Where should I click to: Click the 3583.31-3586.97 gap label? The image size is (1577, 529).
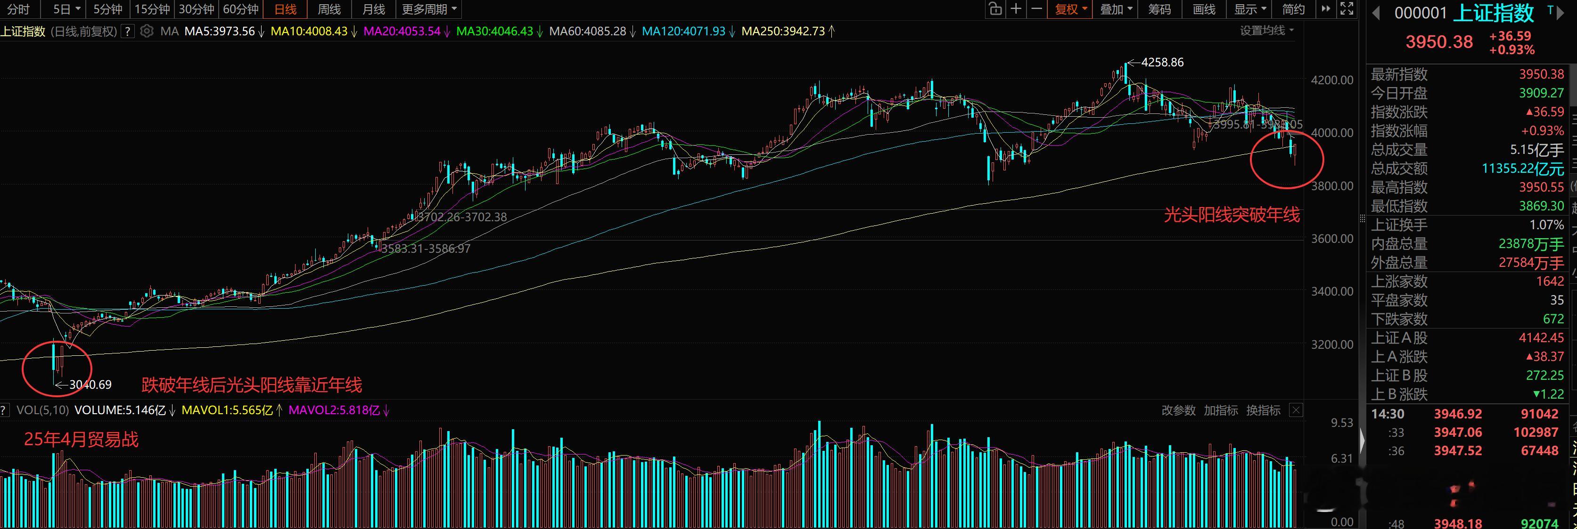(x=426, y=249)
